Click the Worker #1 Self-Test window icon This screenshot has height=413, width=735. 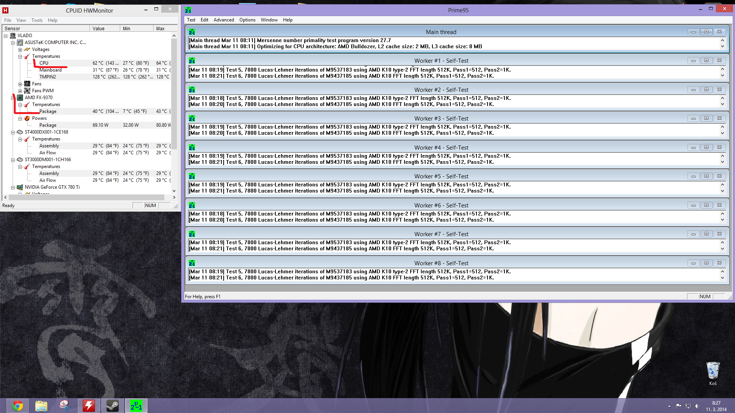[192, 60]
